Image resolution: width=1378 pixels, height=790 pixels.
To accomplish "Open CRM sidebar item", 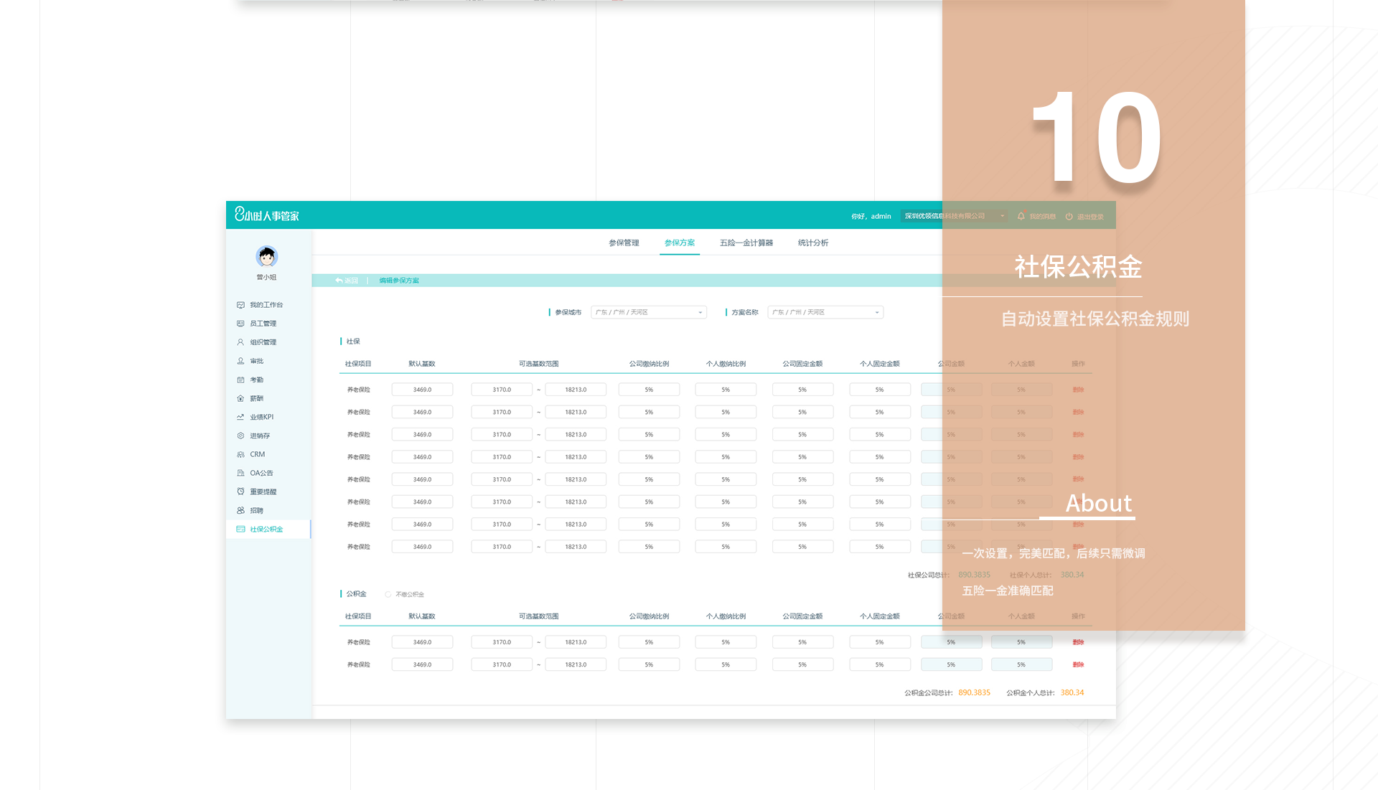I will pyautogui.click(x=257, y=454).
